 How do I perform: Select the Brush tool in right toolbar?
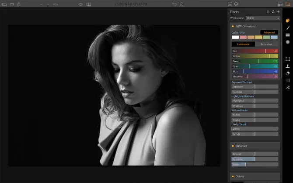point(288,28)
